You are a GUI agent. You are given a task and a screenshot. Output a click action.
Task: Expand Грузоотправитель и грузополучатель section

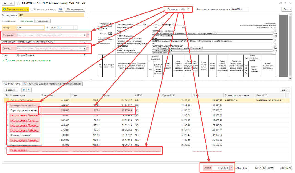coord(26,60)
